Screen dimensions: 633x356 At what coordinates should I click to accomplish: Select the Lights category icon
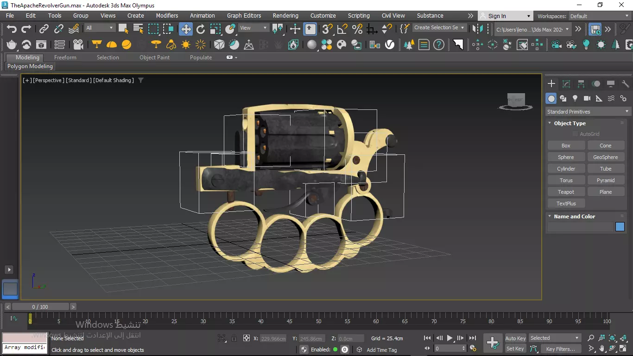(x=575, y=98)
